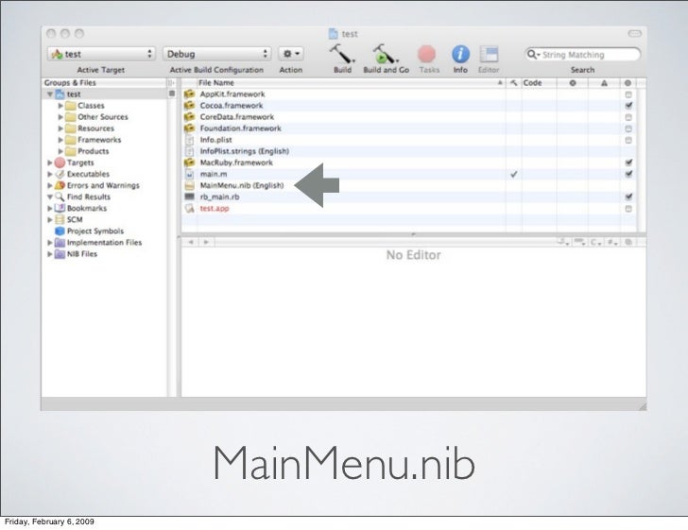This screenshot has width=688, height=530.
Task: Expand the Frameworks folder
Action: (x=60, y=140)
